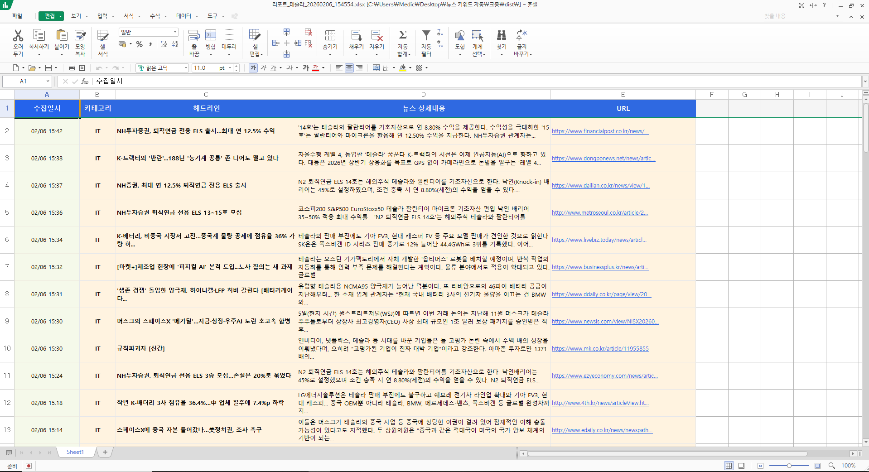Open the financialpost.co.kr news link
Screen dimensions: 869x472
pos(600,131)
